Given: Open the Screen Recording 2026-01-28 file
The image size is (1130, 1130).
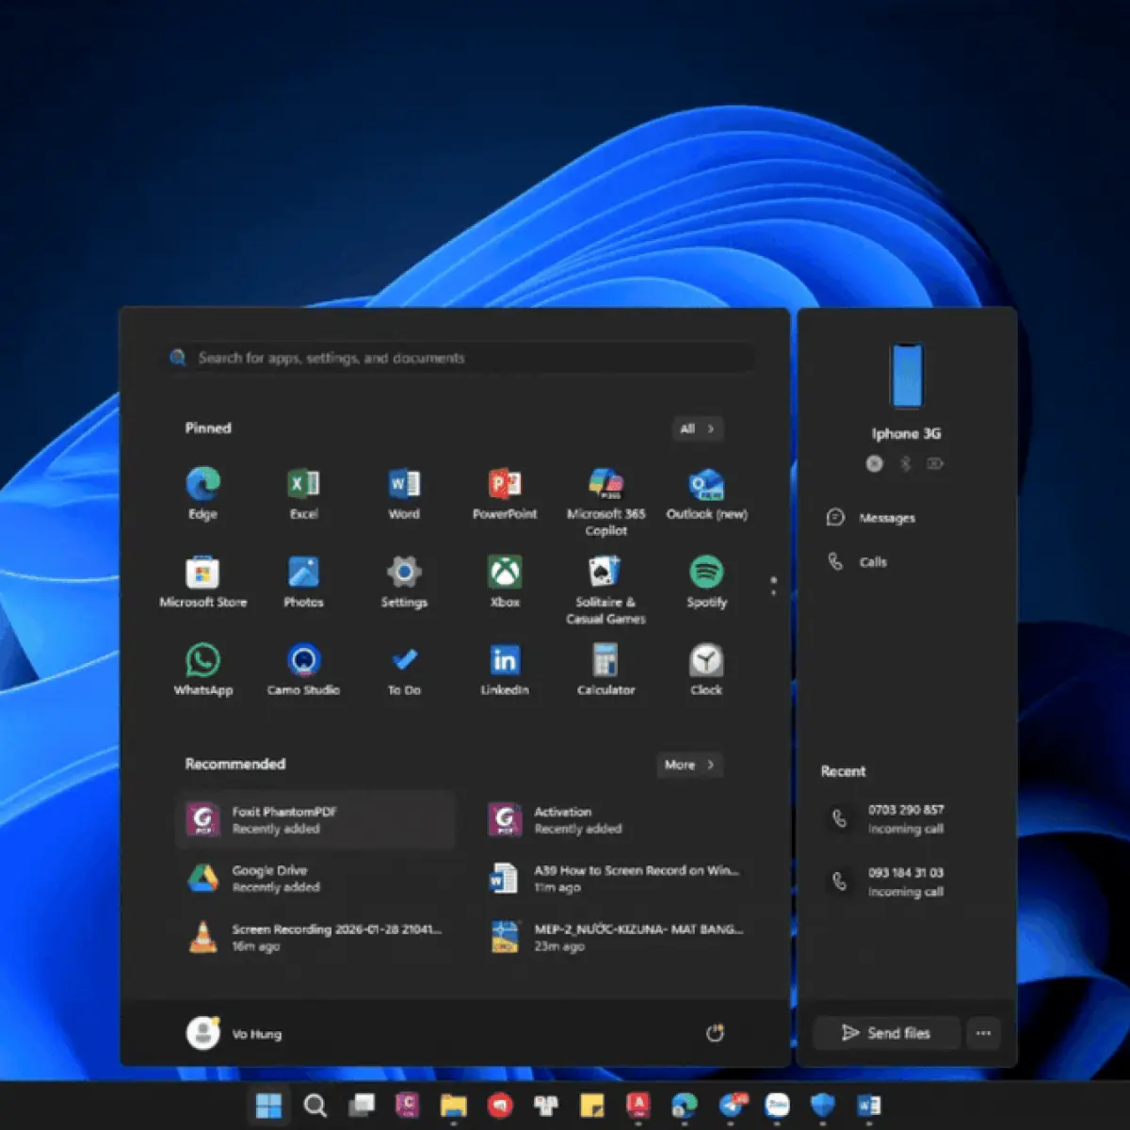Looking at the screenshot, I should (316, 937).
